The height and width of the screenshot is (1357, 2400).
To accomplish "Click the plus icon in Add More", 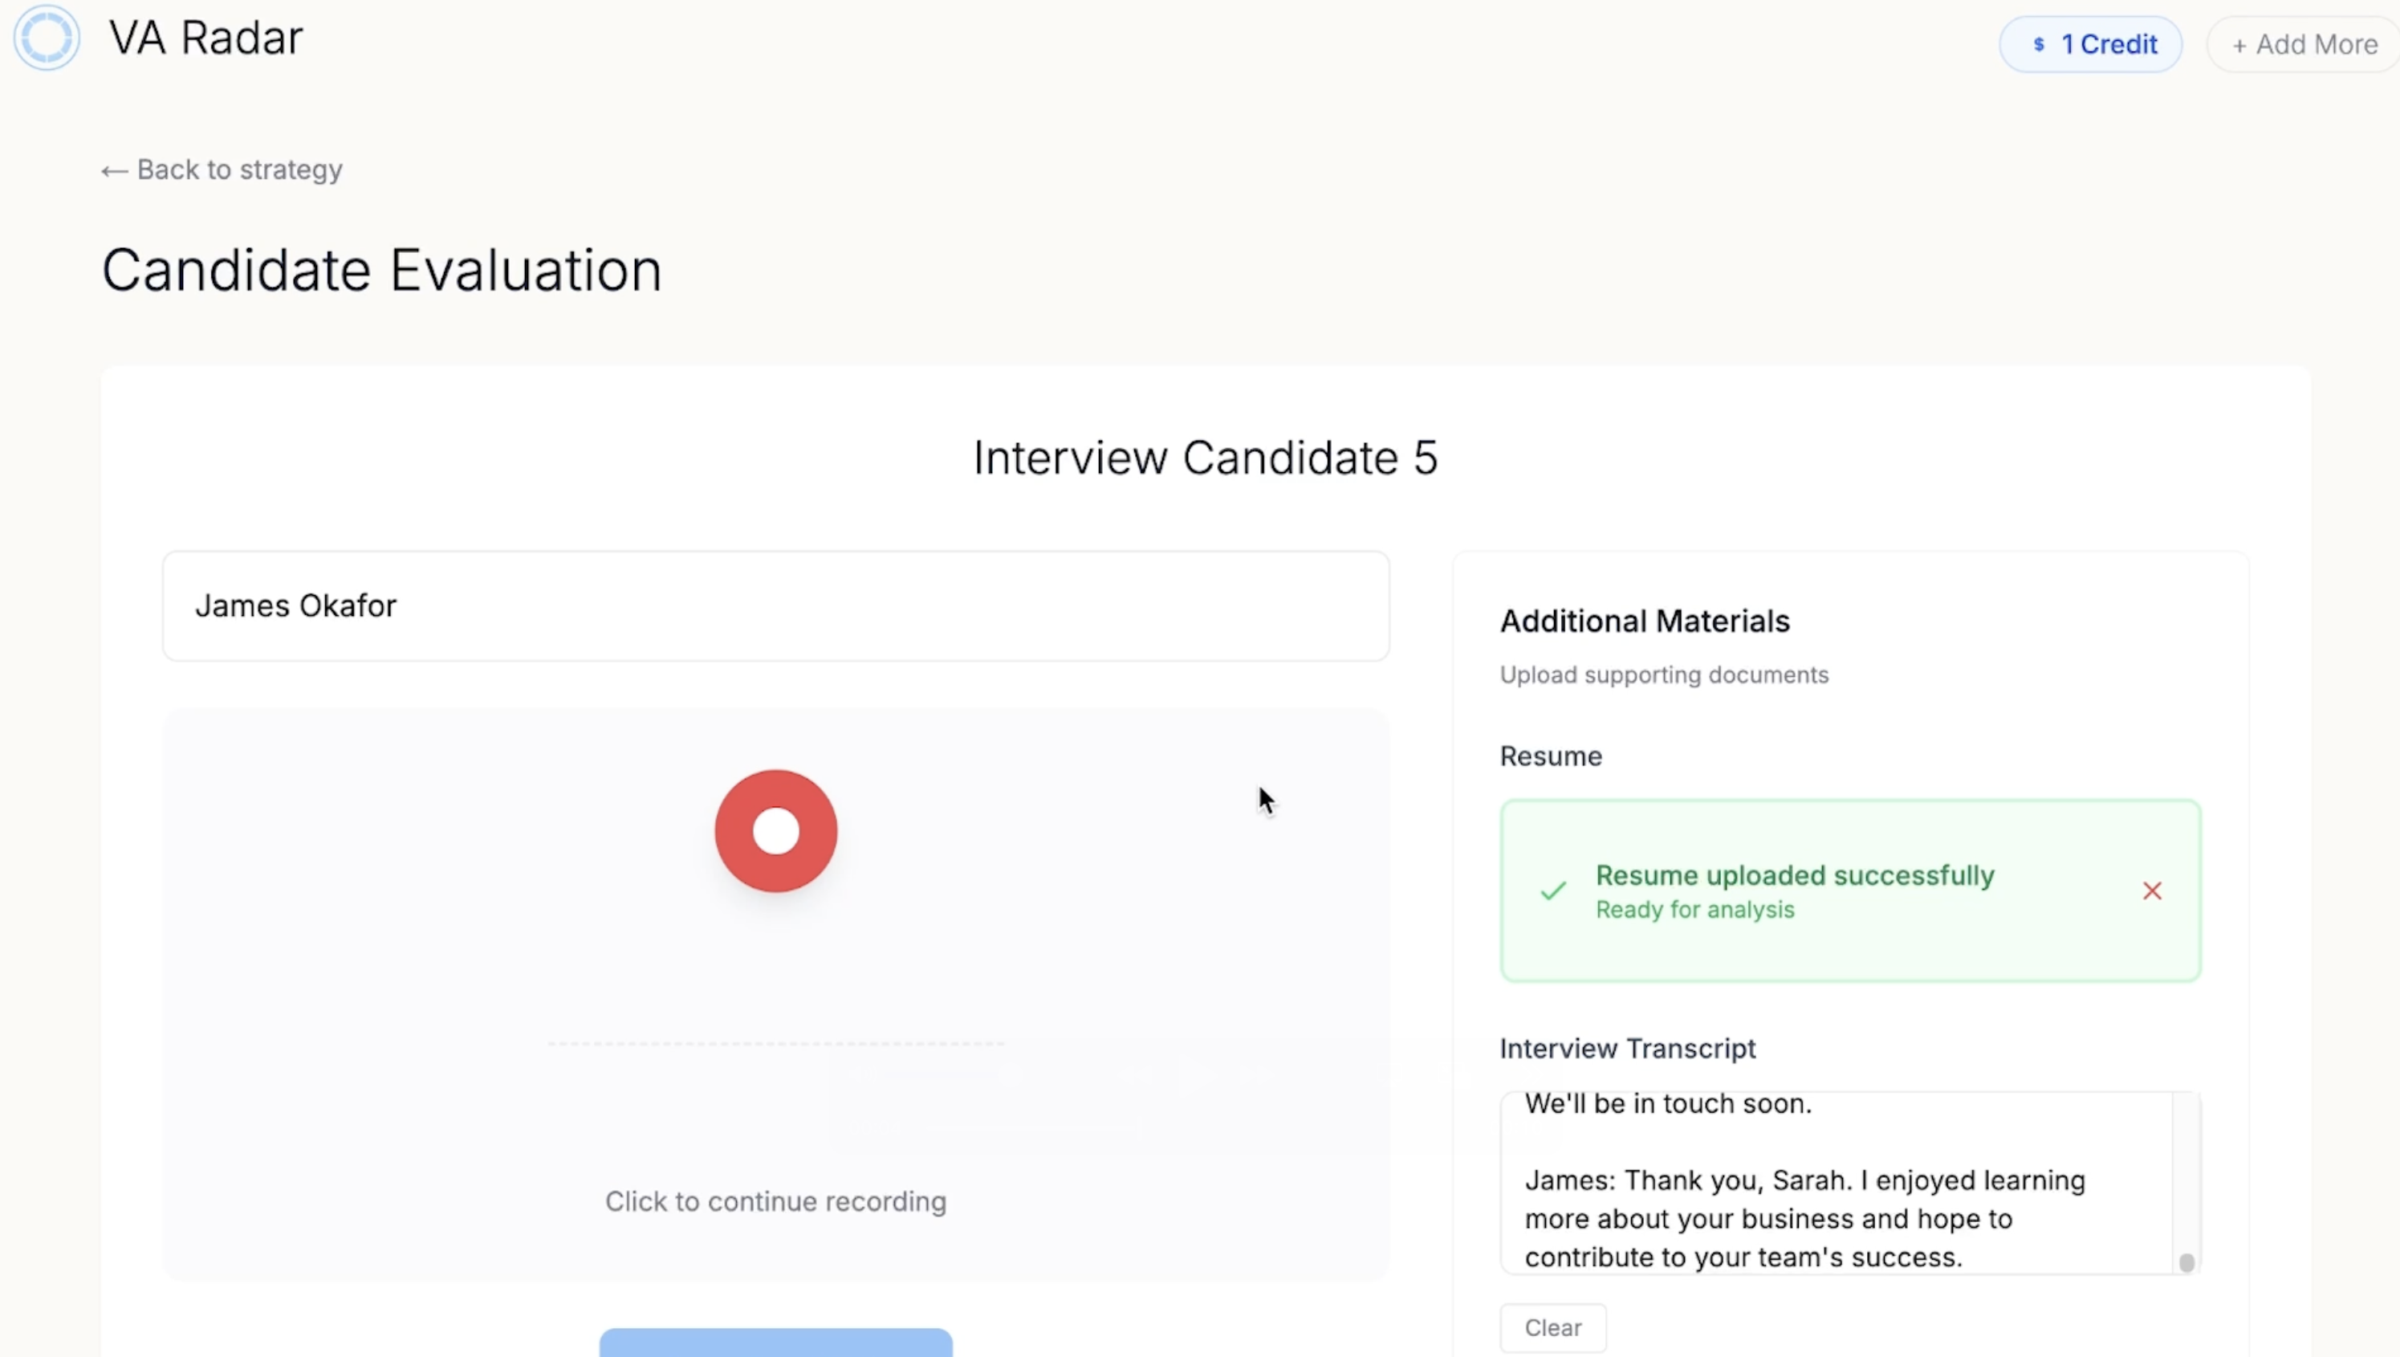I will coord(2239,46).
